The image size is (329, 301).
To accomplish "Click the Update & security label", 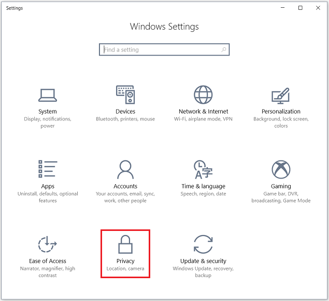I will [x=203, y=261].
